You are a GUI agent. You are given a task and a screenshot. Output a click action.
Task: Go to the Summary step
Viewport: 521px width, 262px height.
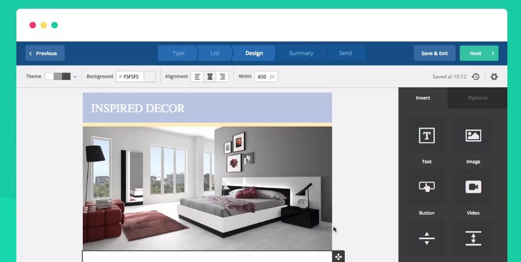301,53
